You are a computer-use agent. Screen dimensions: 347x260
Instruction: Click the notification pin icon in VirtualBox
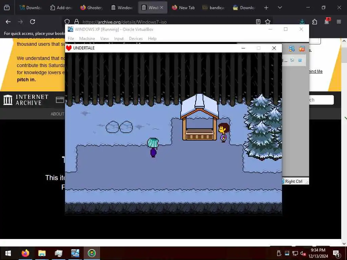[x=292, y=60]
